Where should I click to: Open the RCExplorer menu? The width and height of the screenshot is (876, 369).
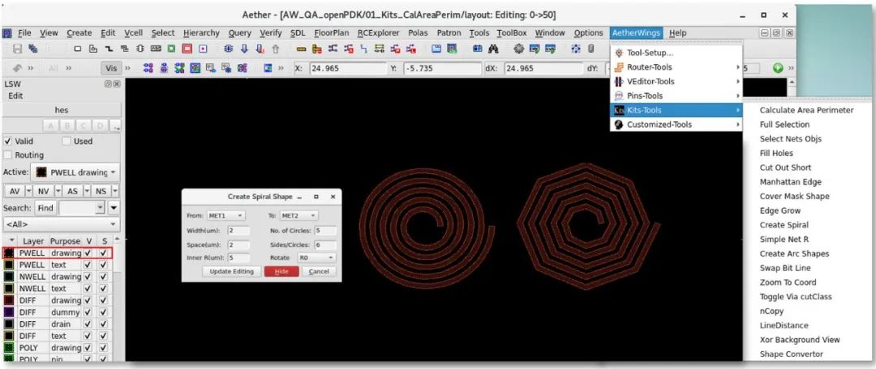point(378,33)
